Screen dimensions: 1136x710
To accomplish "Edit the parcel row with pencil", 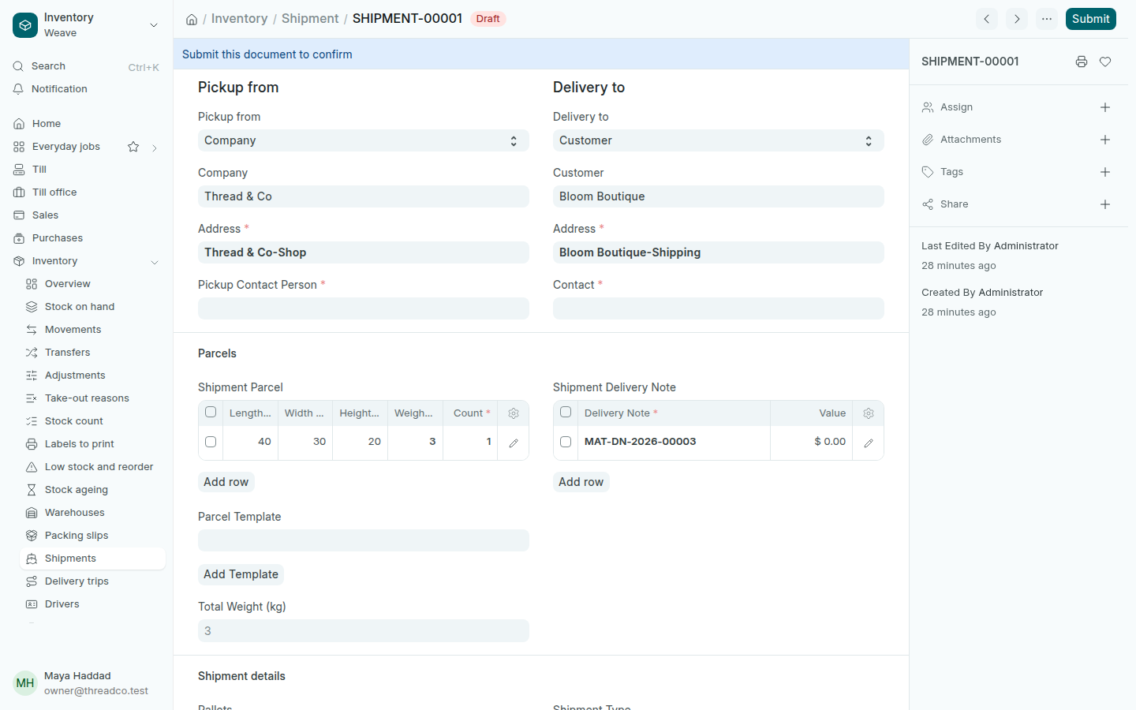I will [514, 443].
